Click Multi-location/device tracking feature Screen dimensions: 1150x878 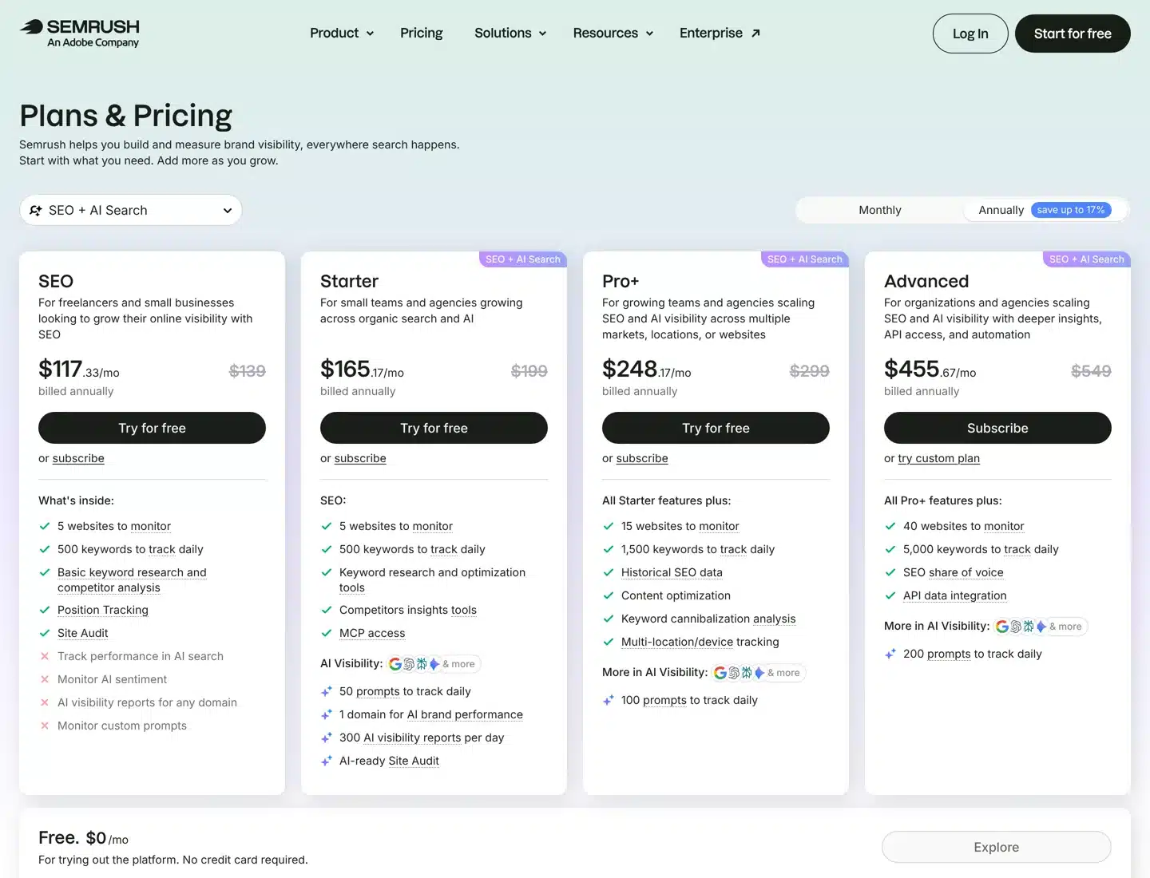[x=700, y=642]
